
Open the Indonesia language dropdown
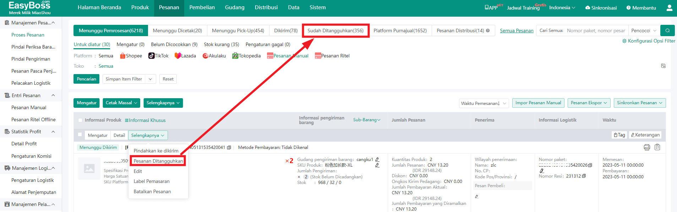coord(562,8)
